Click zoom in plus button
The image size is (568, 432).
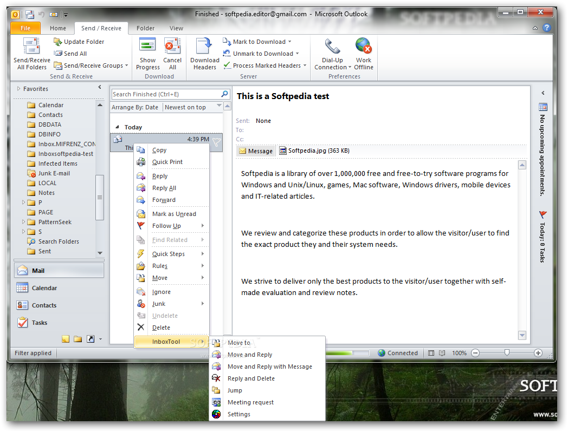pos(538,353)
